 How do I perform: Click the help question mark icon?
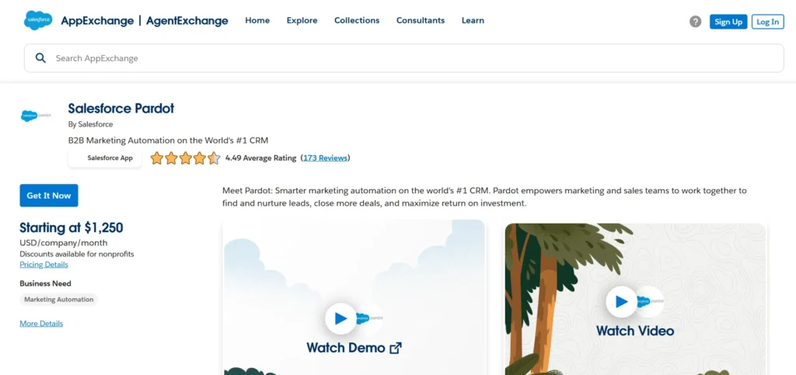pos(695,21)
